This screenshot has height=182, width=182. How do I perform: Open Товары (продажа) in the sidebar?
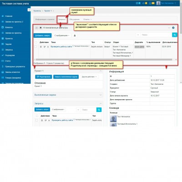[13, 78]
